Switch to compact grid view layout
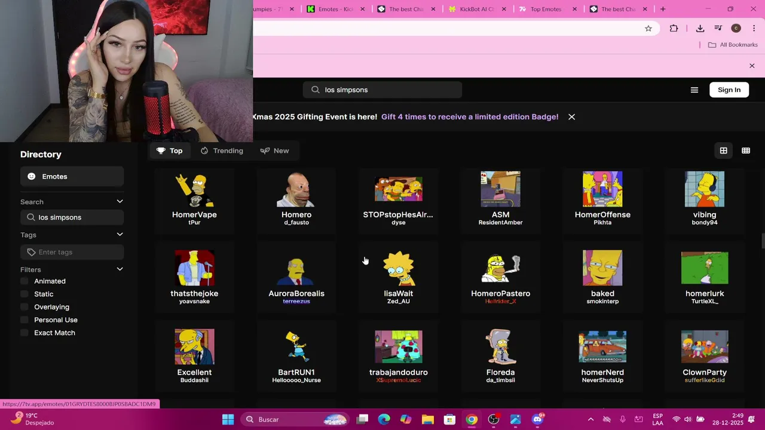 point(746,150)
